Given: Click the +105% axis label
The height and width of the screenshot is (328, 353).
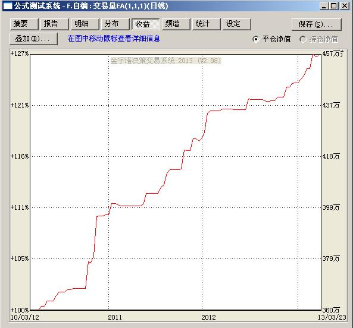Looking at the screenshot, I should pos(20,258).
